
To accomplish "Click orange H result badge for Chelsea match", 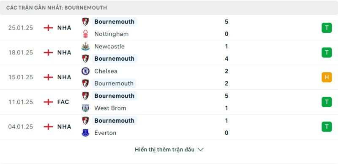I will coord(327,77).
